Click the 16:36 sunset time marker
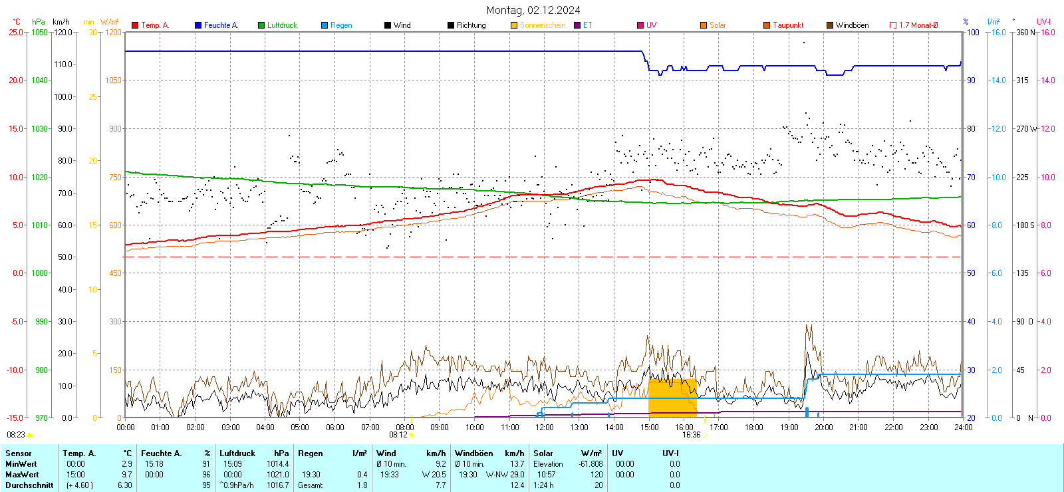 [691, 435]
